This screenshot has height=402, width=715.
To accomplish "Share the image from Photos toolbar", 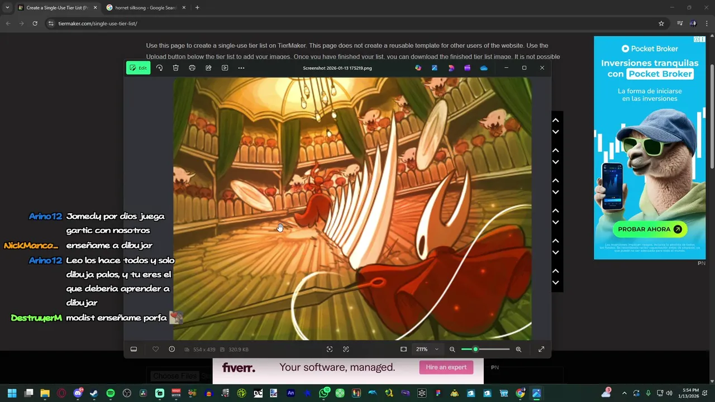I will coord(208,68).
